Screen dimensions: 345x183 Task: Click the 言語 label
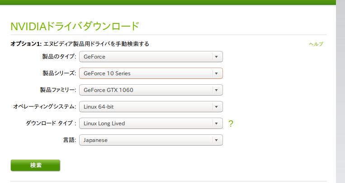click(x=70, y=140)
